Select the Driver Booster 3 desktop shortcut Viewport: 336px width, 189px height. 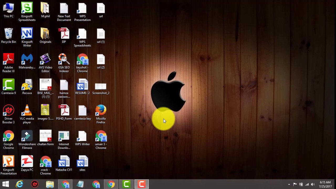pyautogui.click(x=8, y=114)
